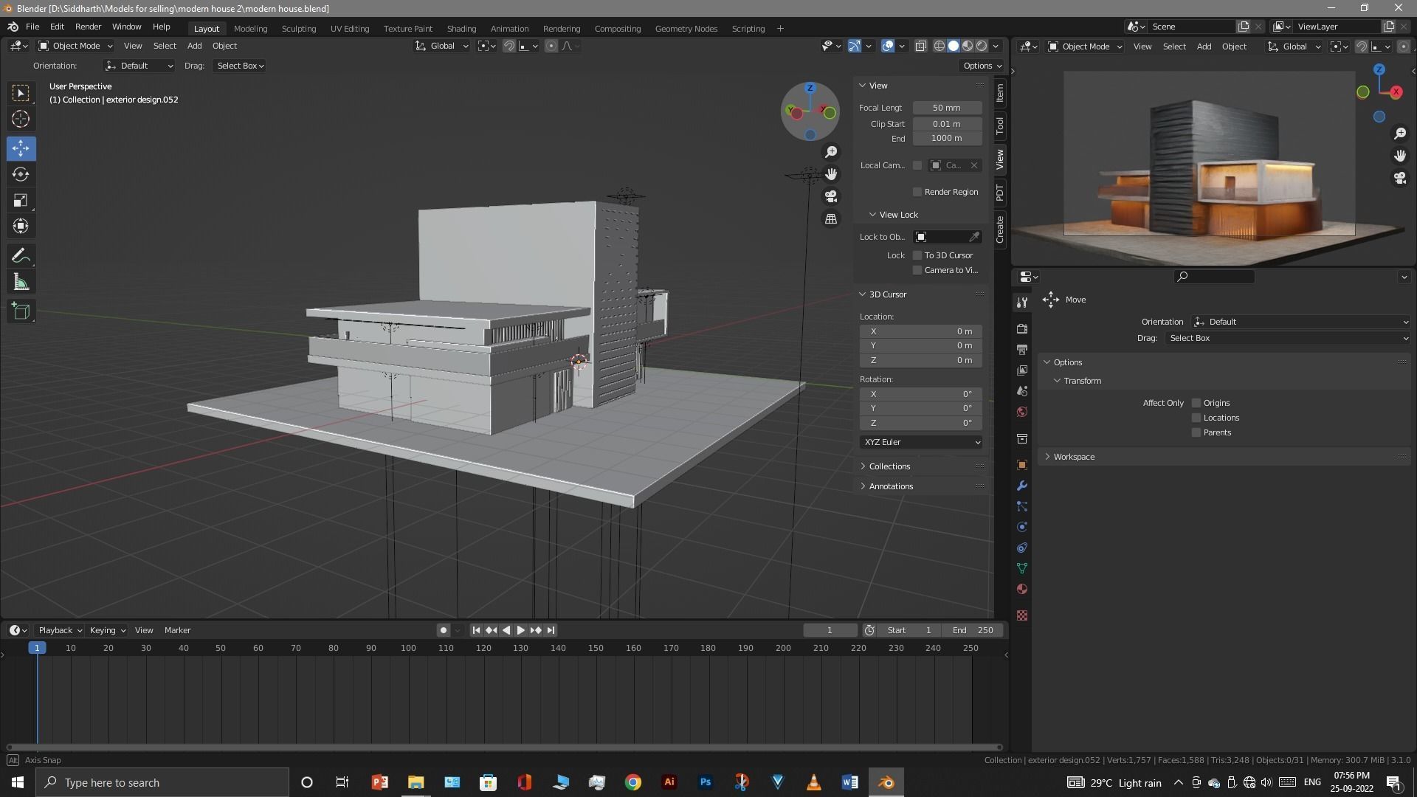Click eyedropper next to Lock to Object
The width and height of the screenshot is (1417, 797).
[974, 237]
